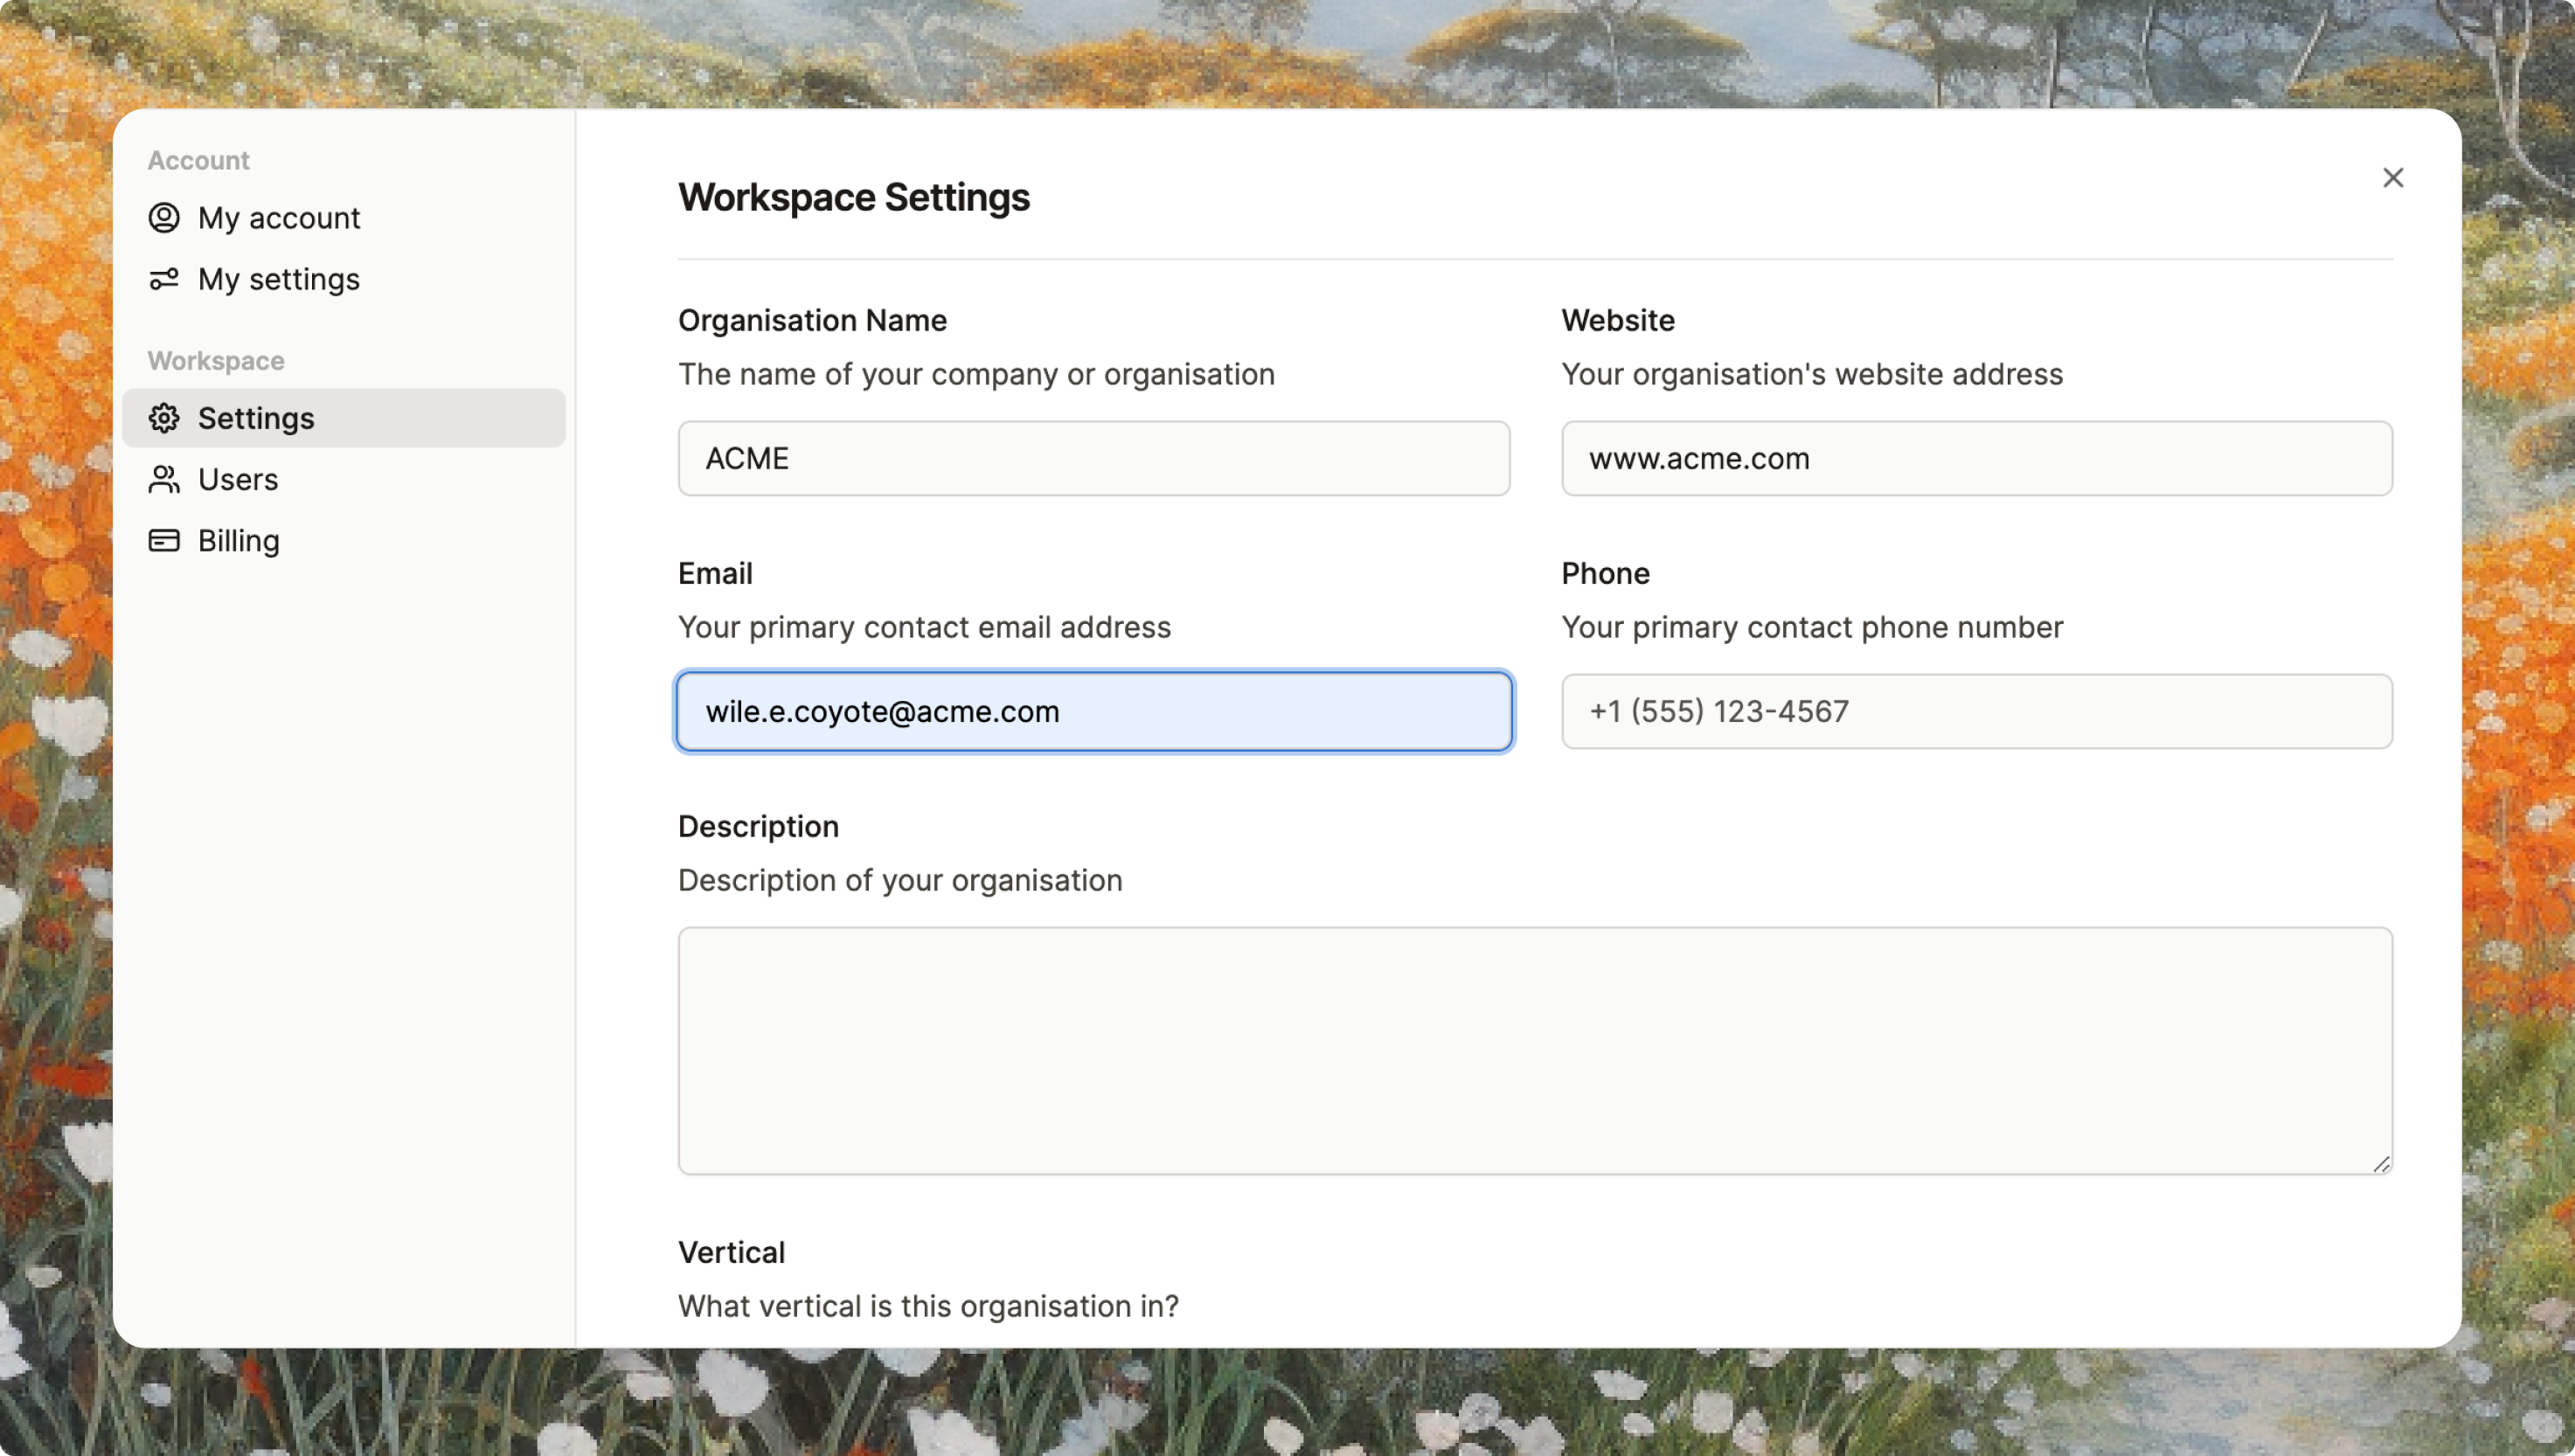The width and height of the screenshot is (2575, 1456).
Task: Click the Phone label
Action: pyautogui.click(x=1605, y=573)
